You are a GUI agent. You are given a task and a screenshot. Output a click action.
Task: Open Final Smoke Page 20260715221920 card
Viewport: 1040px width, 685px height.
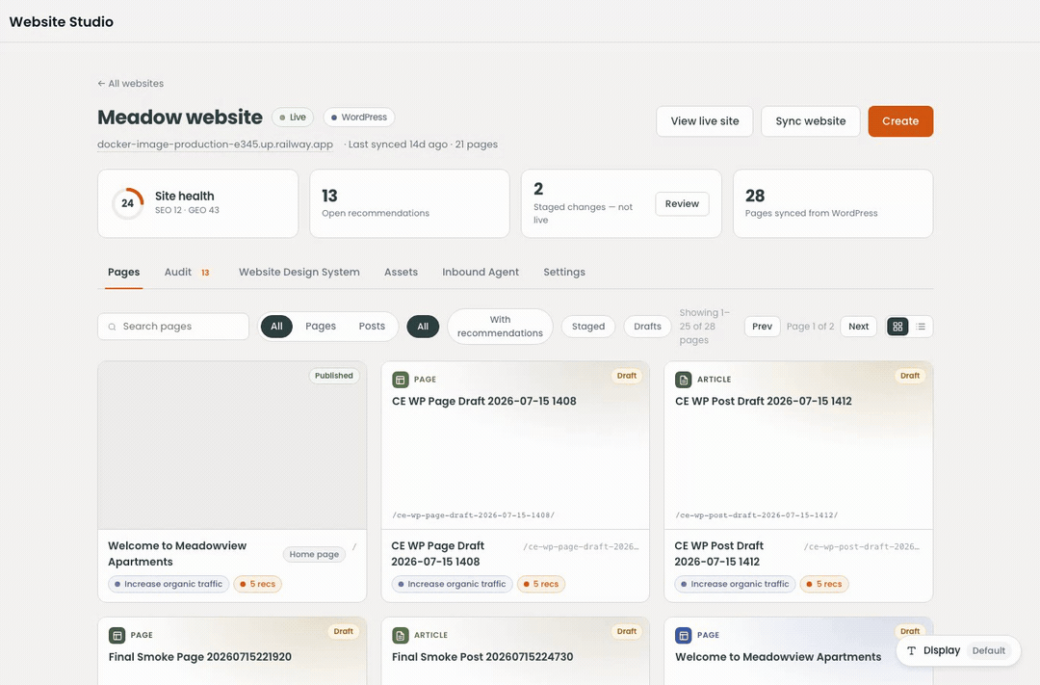232,650
